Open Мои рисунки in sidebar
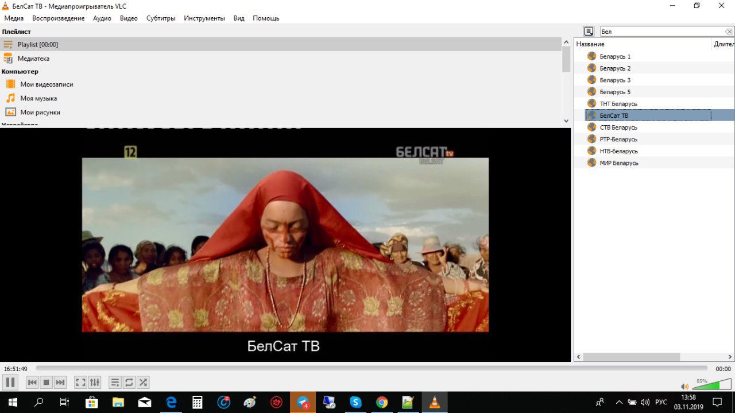The height and width of the screenshot is (413, 735). tap(40, 113)
